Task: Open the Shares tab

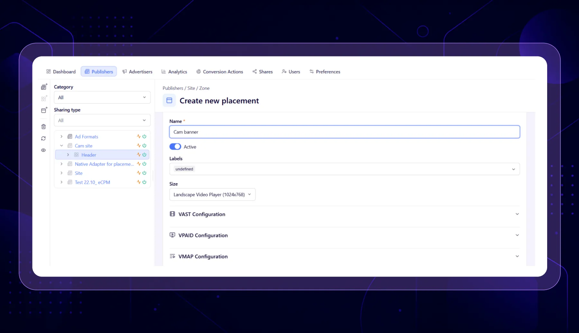Action: click(262, 72)
